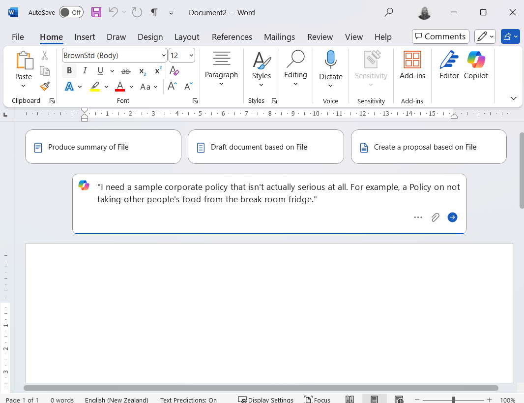Toggle AutoSave switch
The height and width of the screenshot is (403, 524).
(71, 12)
